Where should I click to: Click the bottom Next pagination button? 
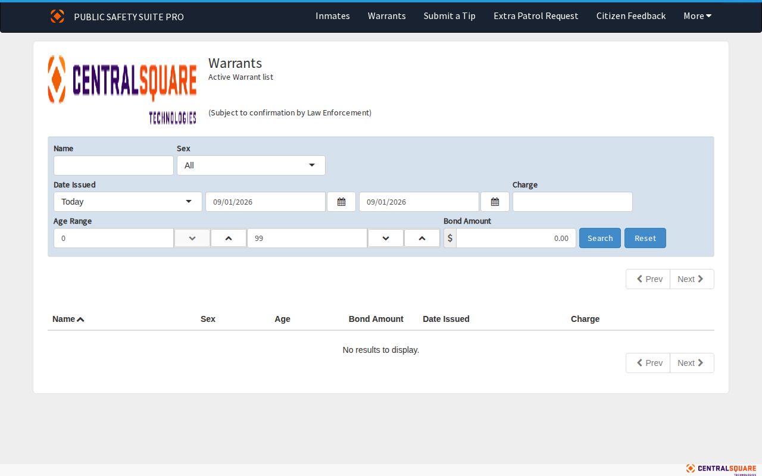point(692,363)
